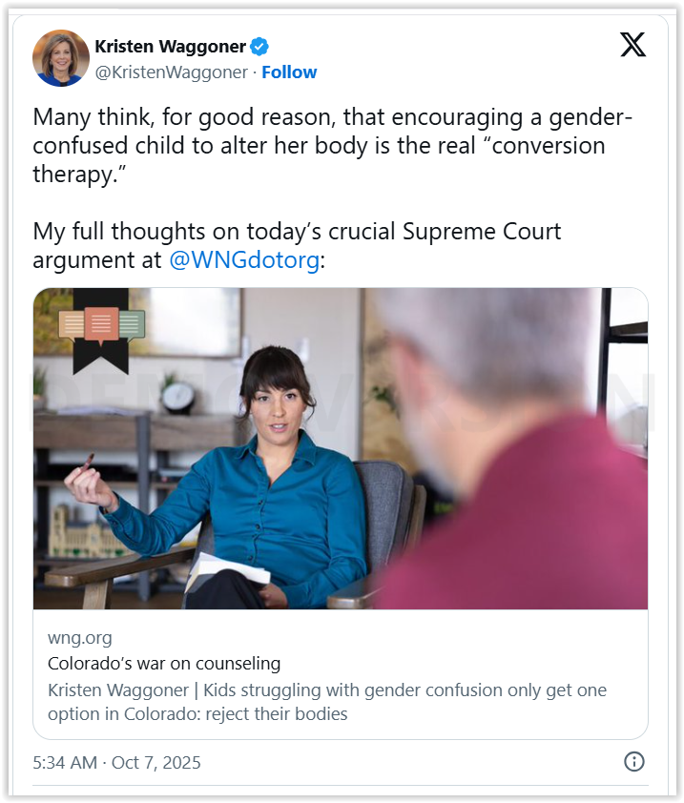Open the info icon below the tweet
684x803 pixels.
click(634, 762)
